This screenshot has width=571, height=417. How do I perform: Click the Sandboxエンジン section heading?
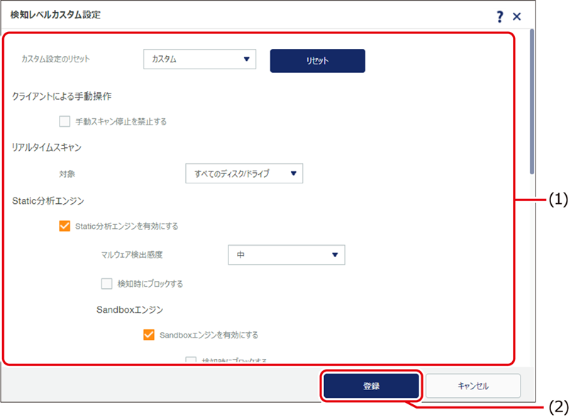tap(130, 310)
